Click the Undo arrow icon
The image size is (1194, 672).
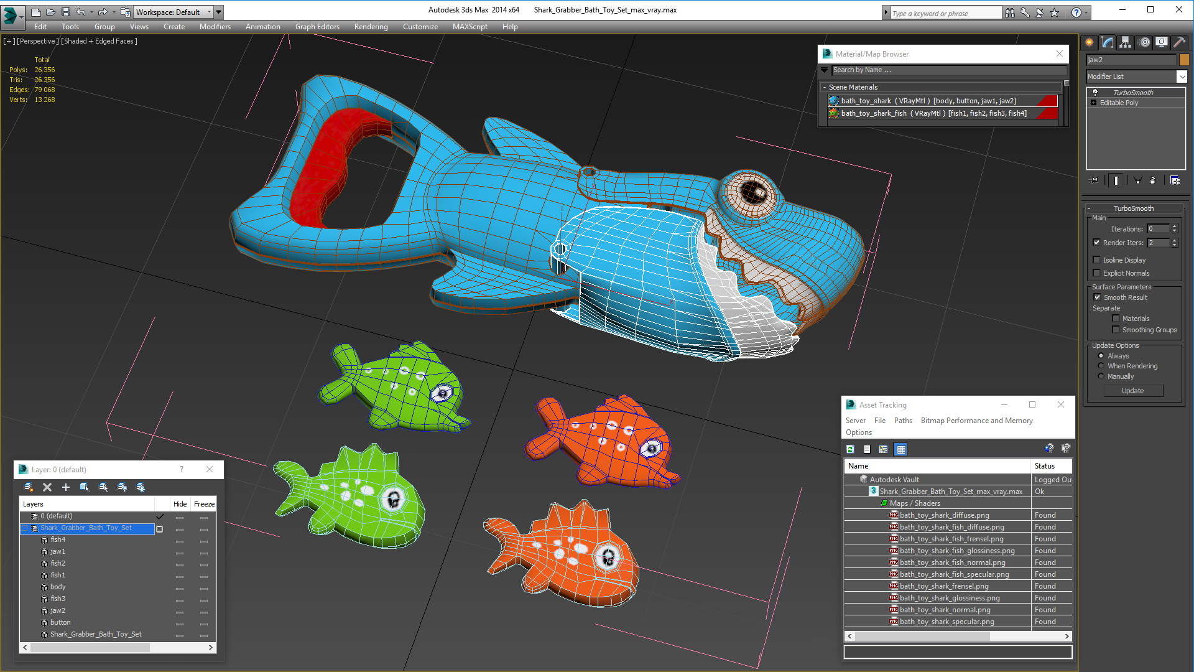click(80, 12)
